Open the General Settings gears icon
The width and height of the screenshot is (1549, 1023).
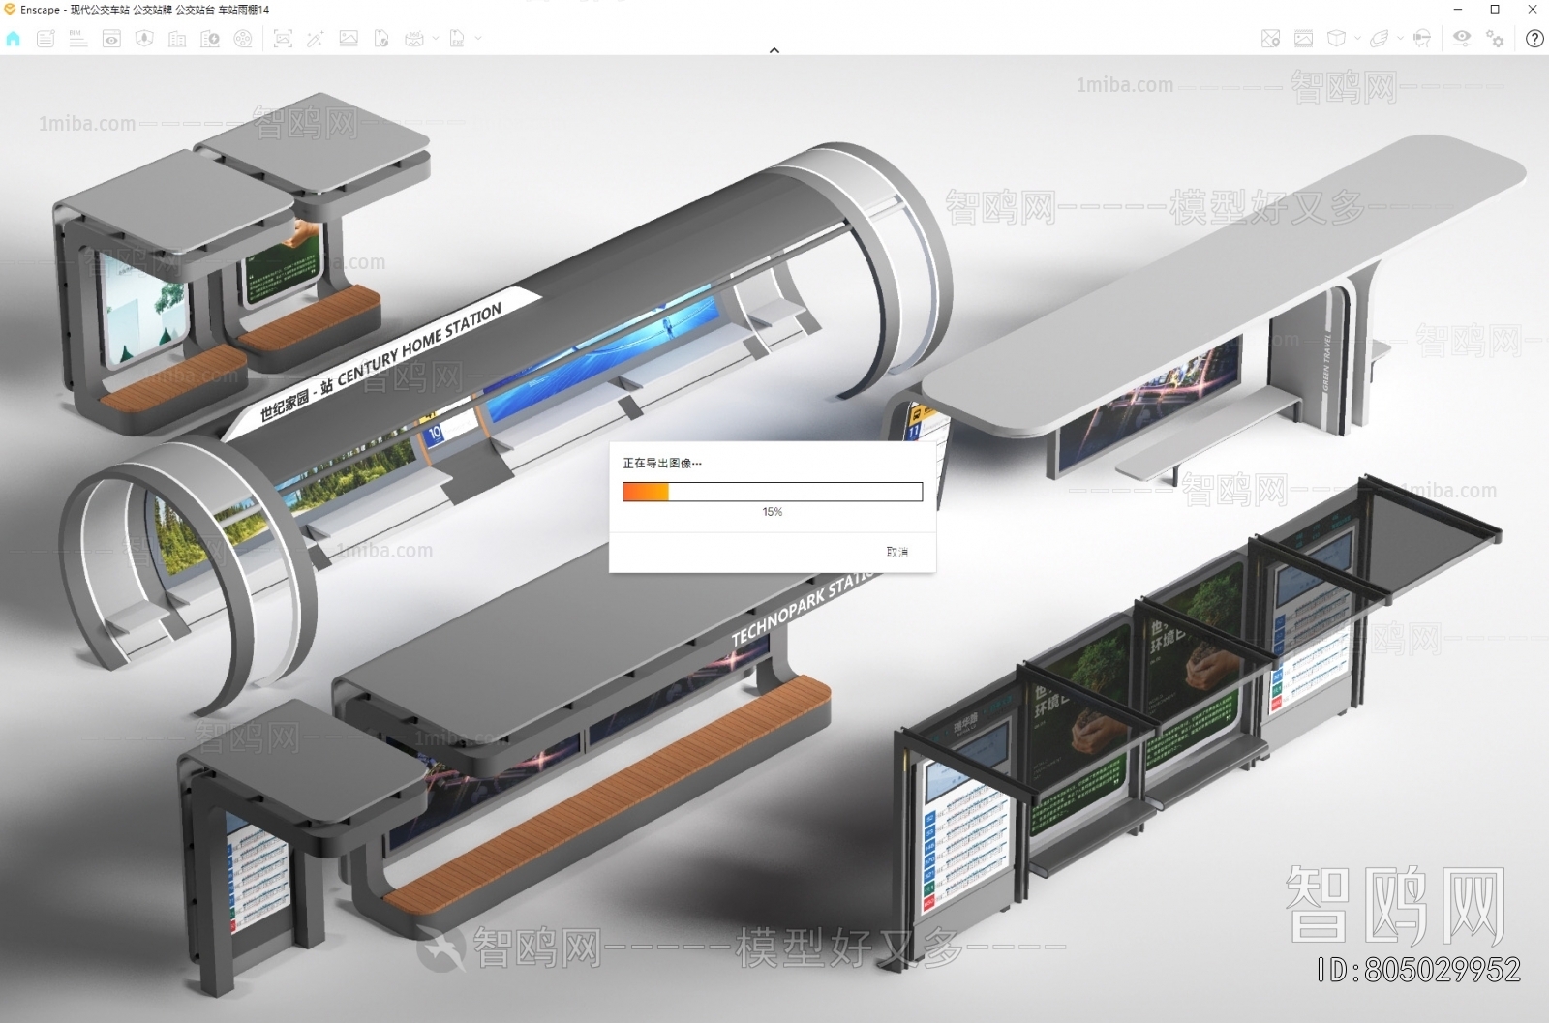tap(1496, 39)
